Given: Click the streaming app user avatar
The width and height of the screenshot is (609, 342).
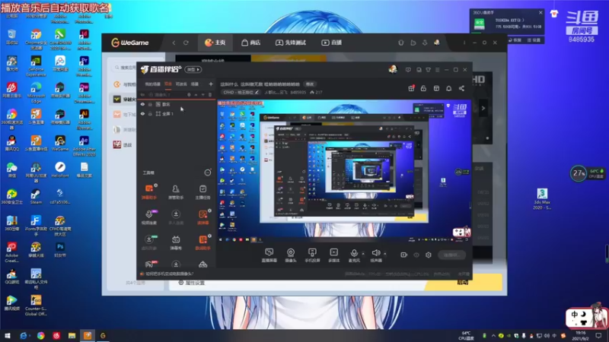Looking at the screenshot, I should pyautogui.click(x=393, y=69).
